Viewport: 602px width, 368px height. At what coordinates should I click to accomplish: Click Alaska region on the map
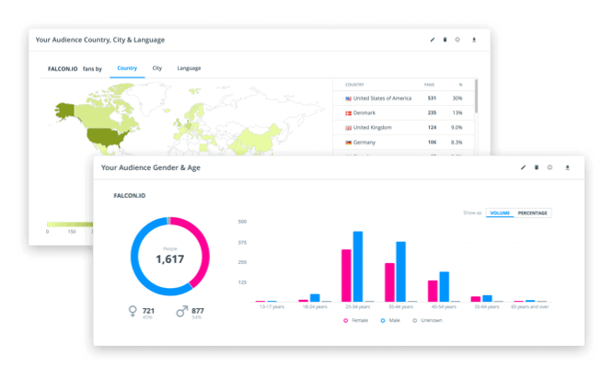click(64, 110)
